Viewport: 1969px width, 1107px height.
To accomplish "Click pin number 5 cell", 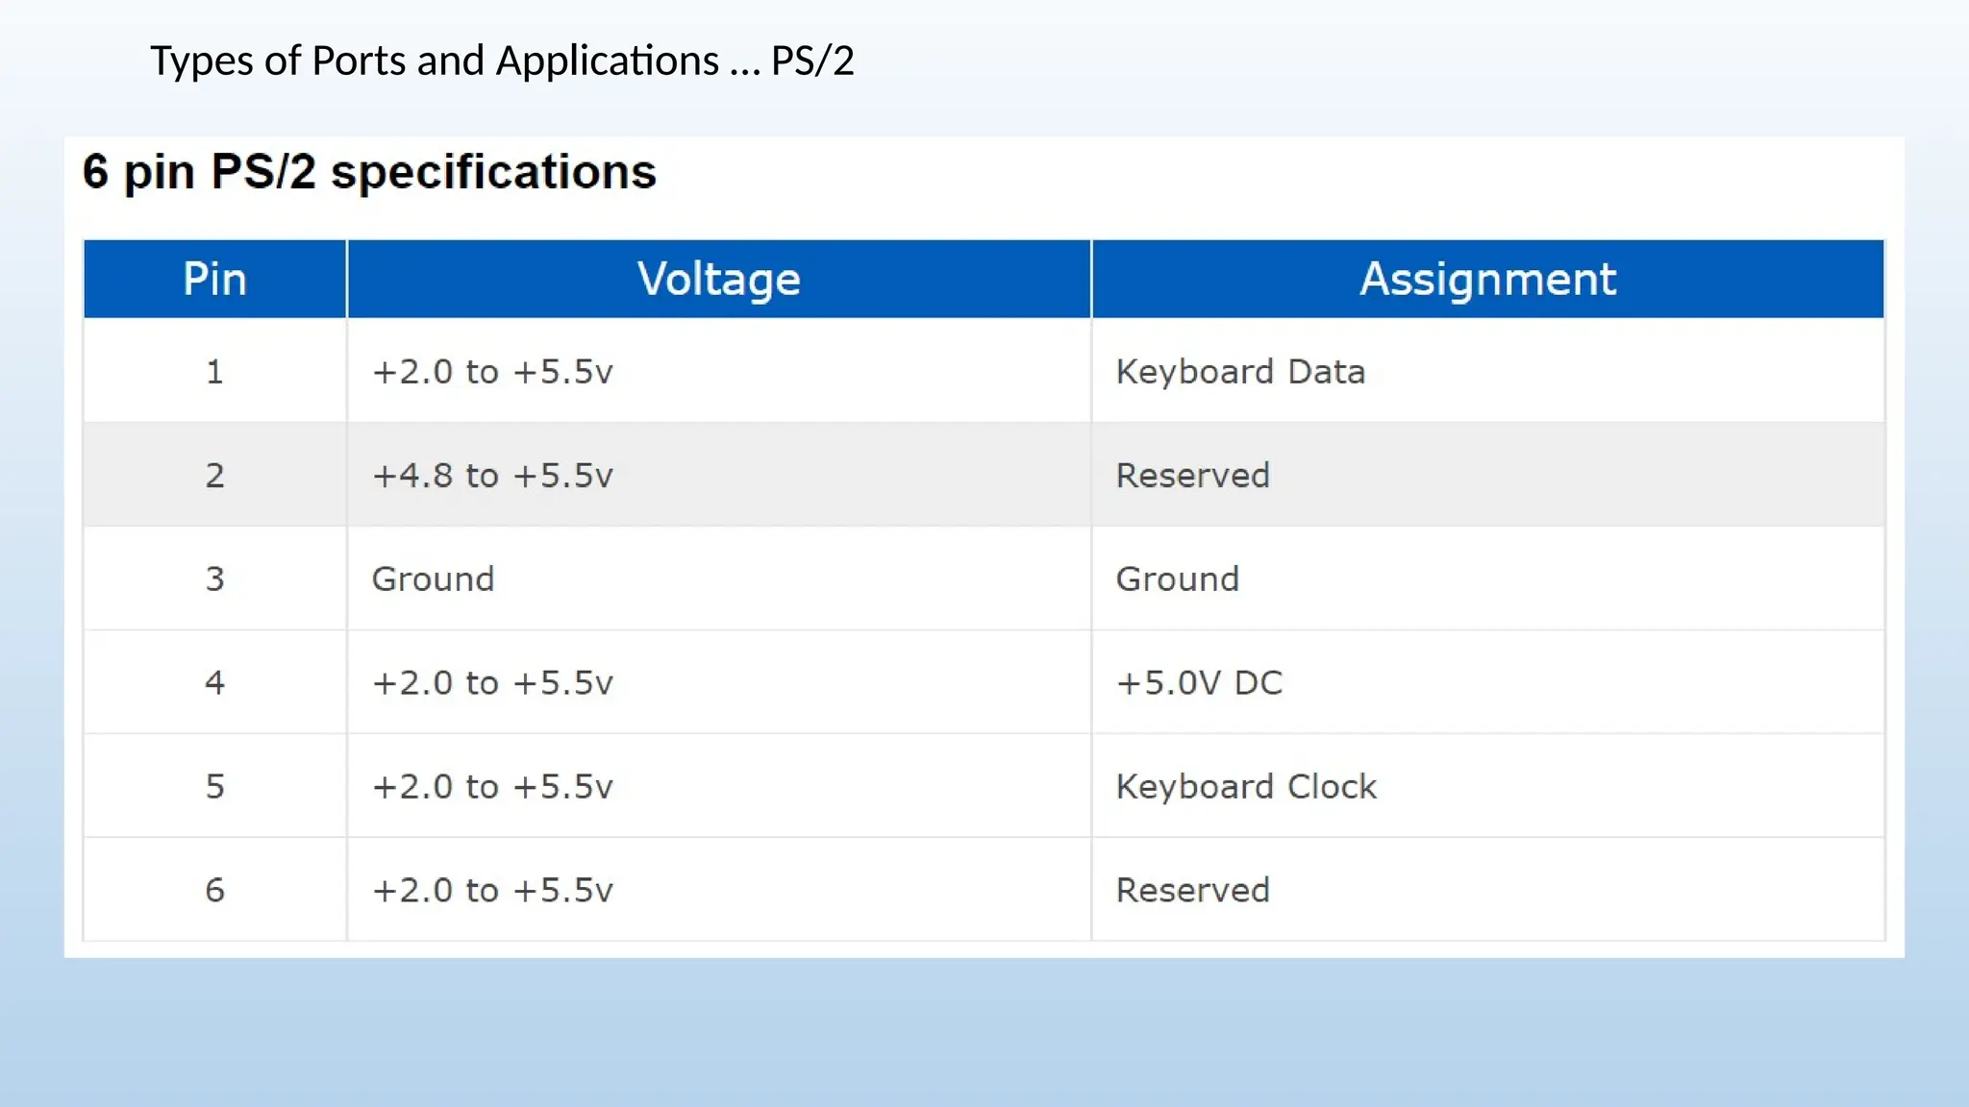I will click(x=214, y=787).
